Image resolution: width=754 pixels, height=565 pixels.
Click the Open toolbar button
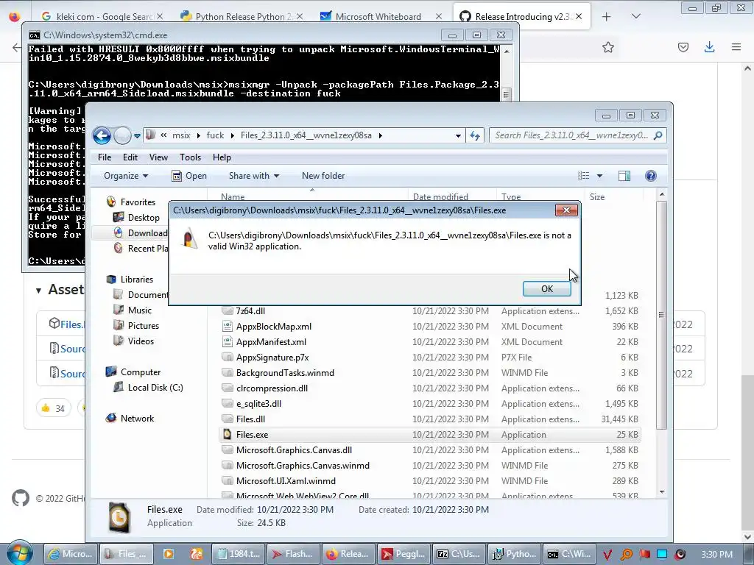point(189,176)
